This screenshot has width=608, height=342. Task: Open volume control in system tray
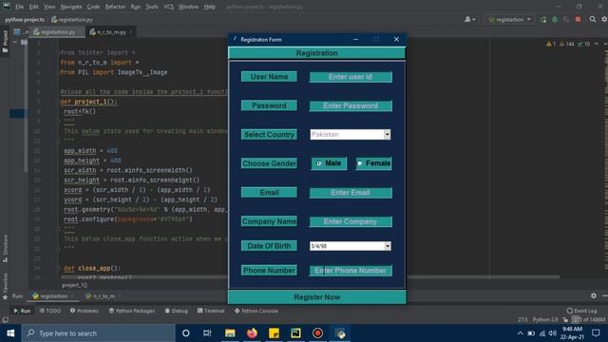click(x=553, y=333)
